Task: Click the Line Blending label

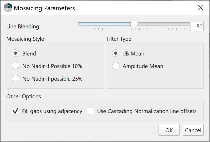Action: 23,26
